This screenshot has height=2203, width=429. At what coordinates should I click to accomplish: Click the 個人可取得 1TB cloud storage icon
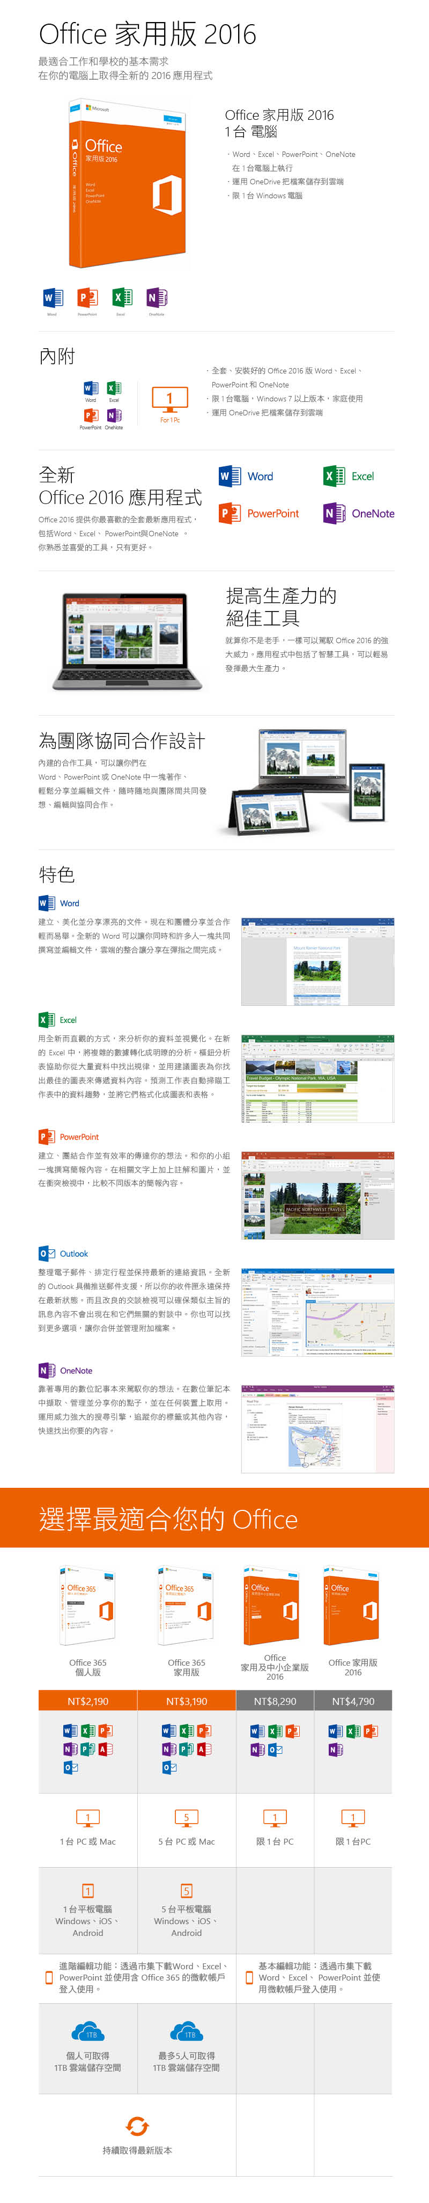coord(88,2031)
